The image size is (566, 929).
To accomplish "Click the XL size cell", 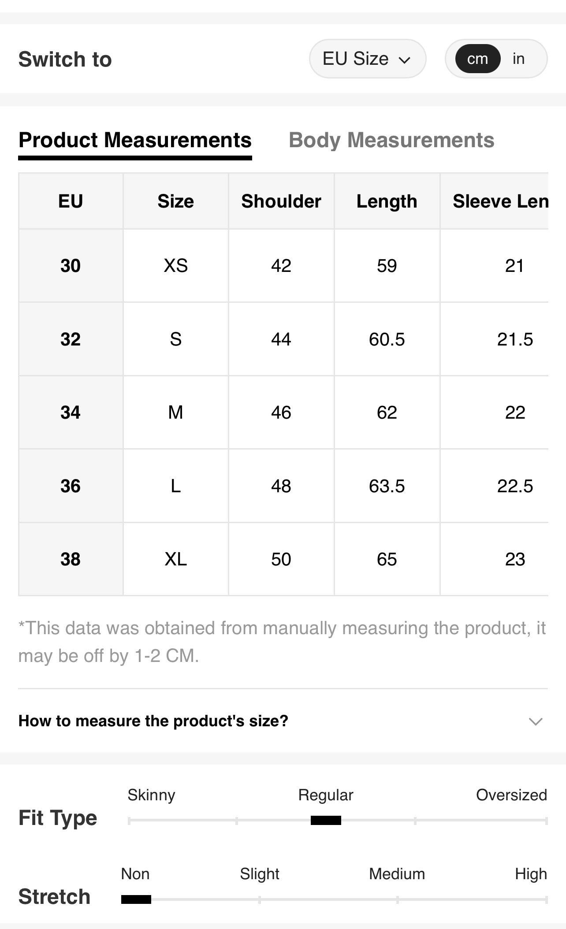I will [x=175, y=559].
